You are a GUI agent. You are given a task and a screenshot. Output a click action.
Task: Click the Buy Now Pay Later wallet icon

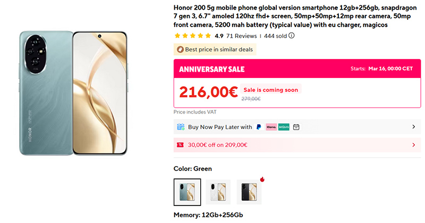coord(181,127)
